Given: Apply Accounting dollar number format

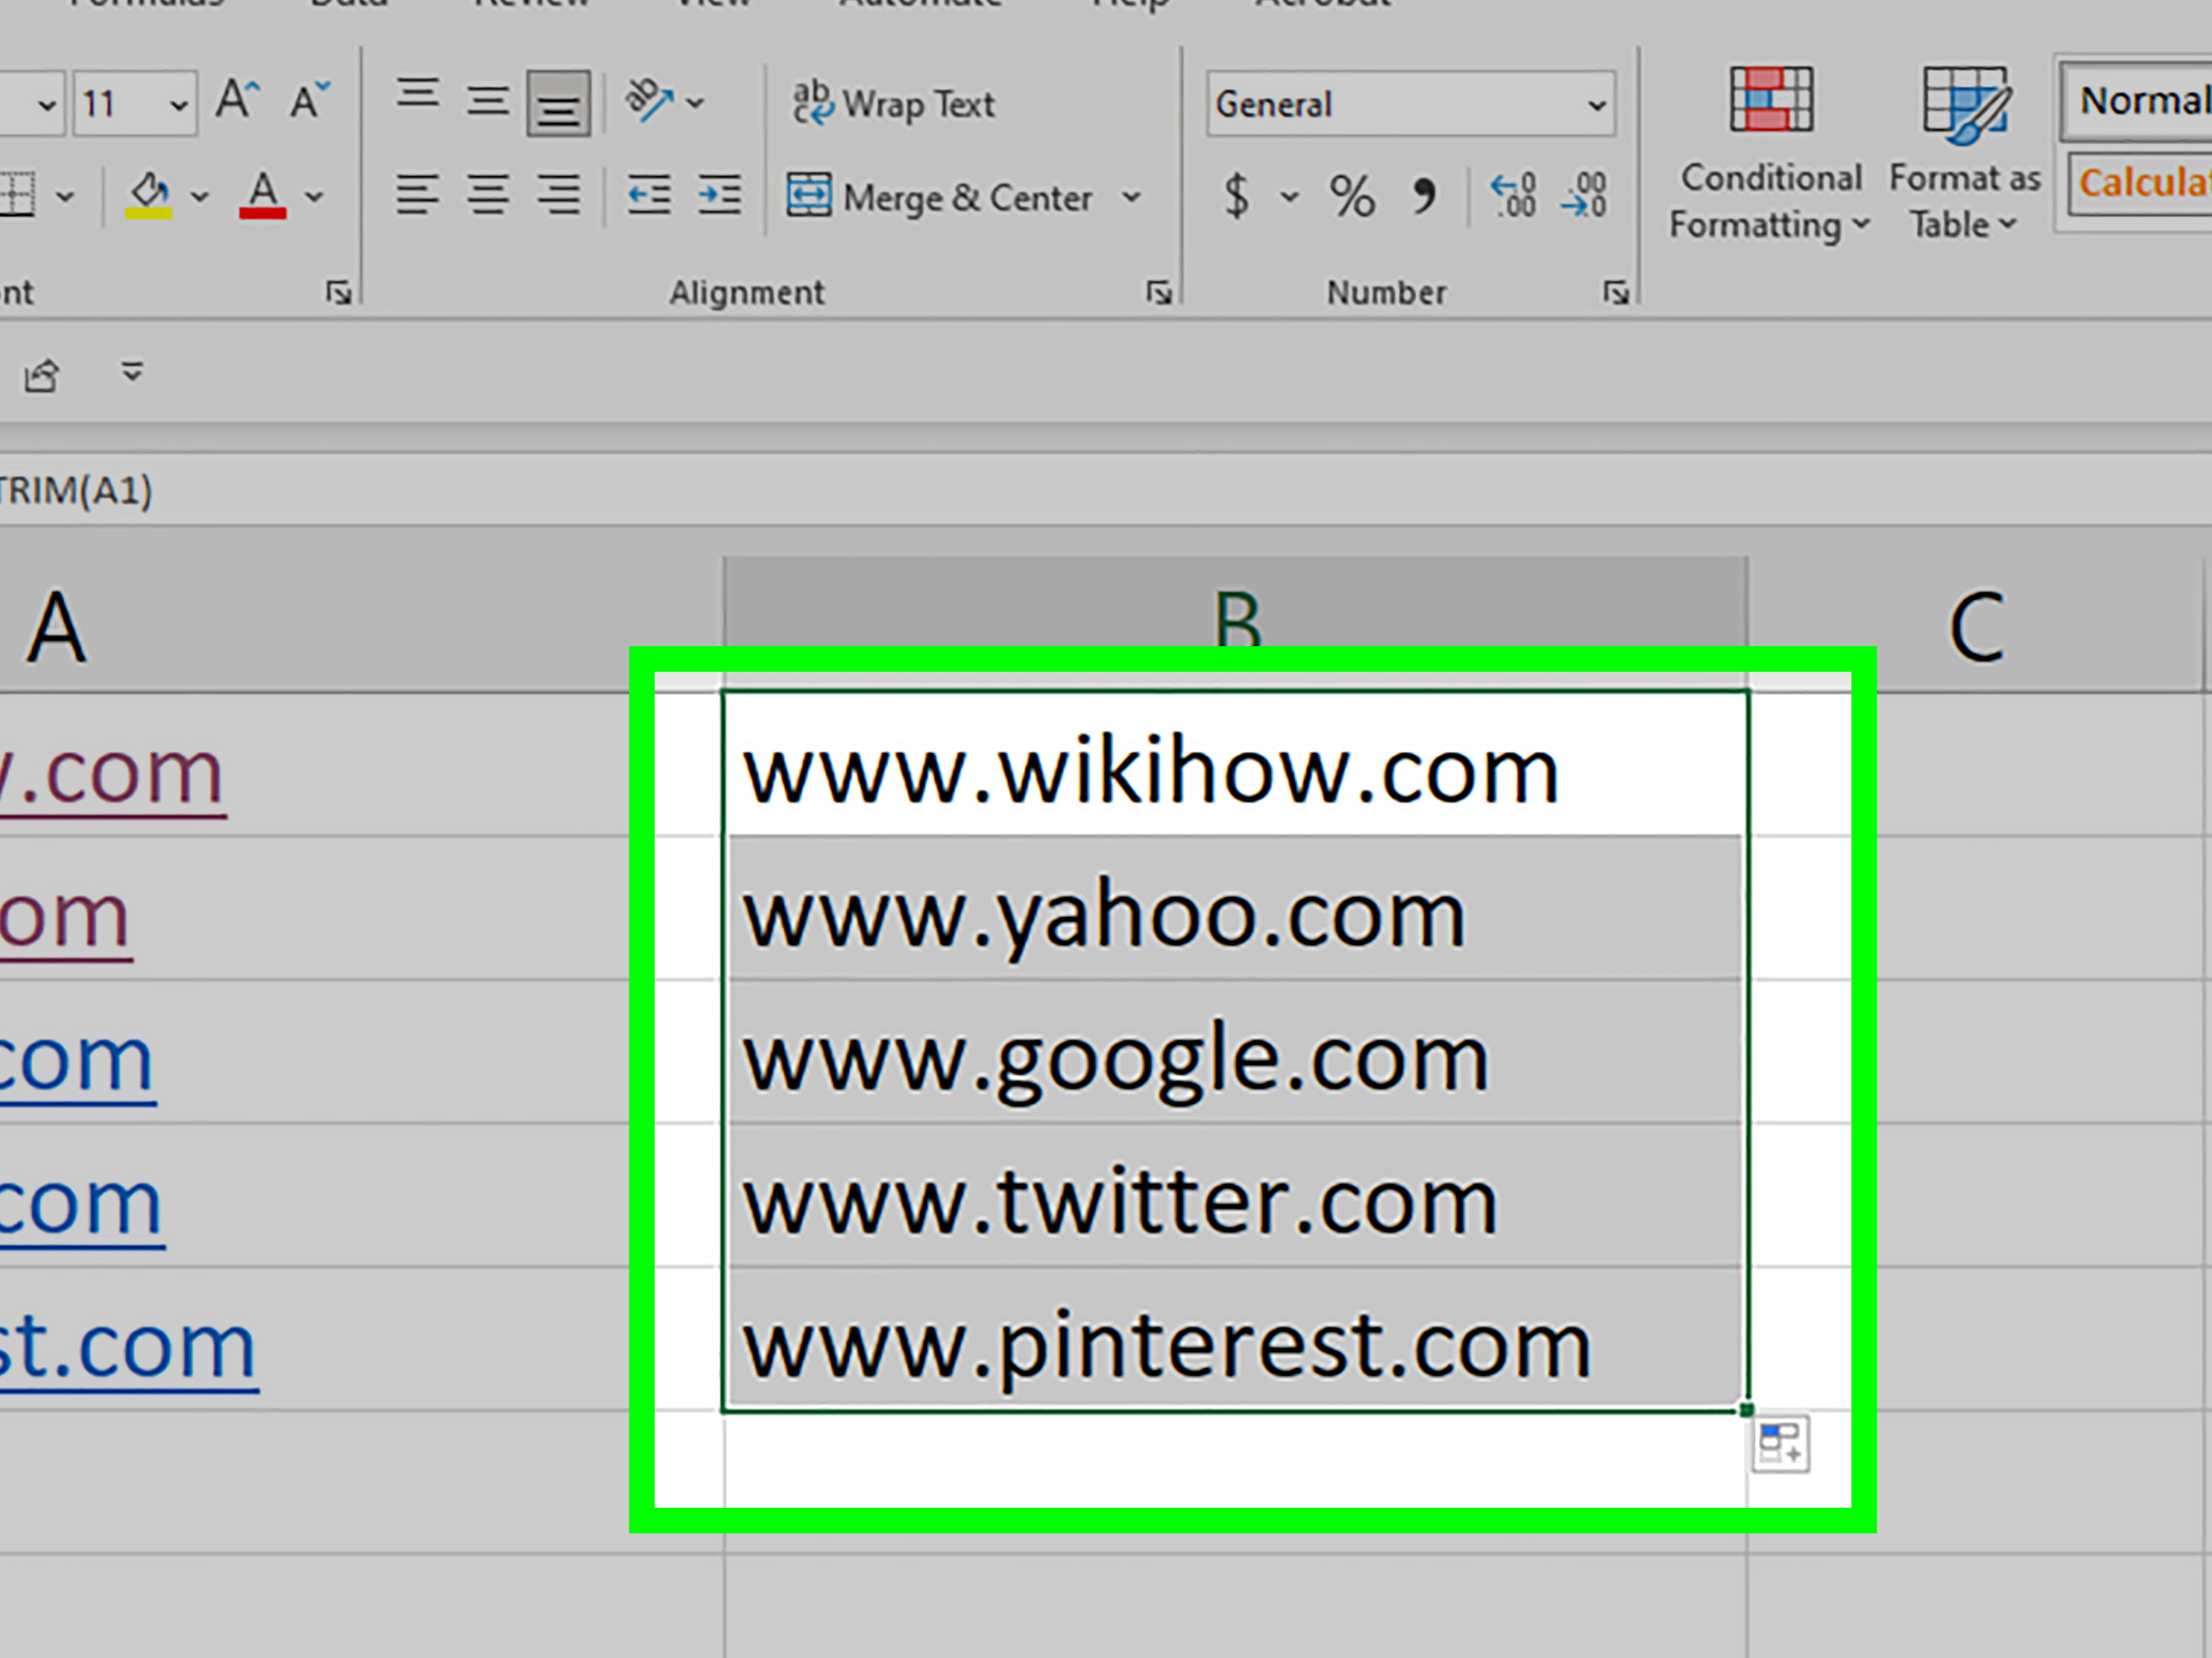Looking at the screenshot, I should click(1237, 196).
